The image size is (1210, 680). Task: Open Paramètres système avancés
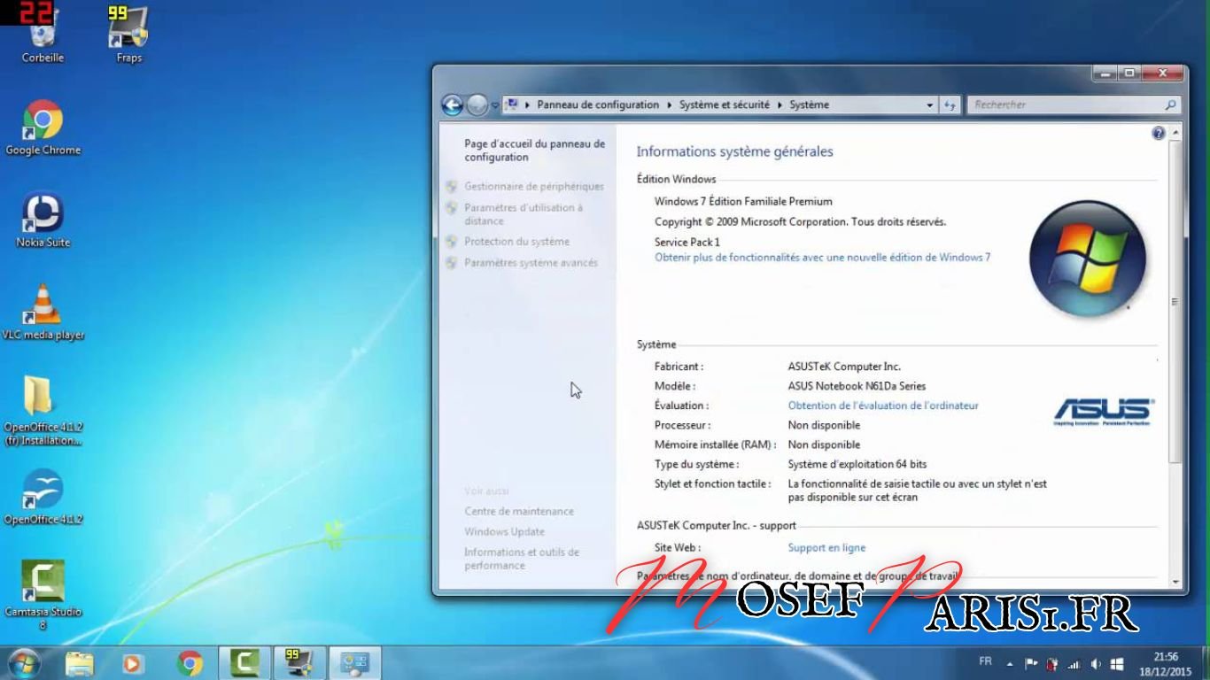pos(531,263)
